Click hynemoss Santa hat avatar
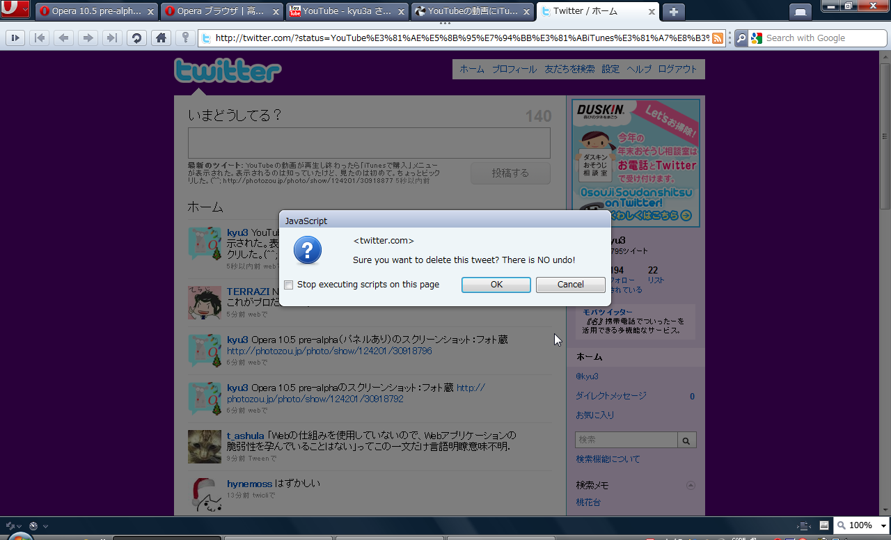The width and height of the screenshot is (891, 540). (x=205, y=495)
